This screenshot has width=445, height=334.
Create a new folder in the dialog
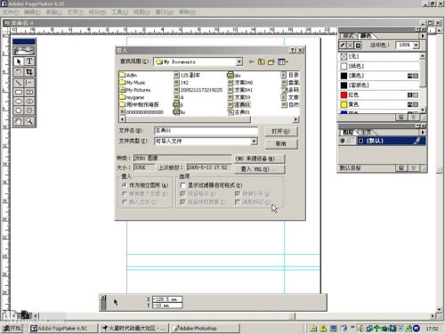271,61
